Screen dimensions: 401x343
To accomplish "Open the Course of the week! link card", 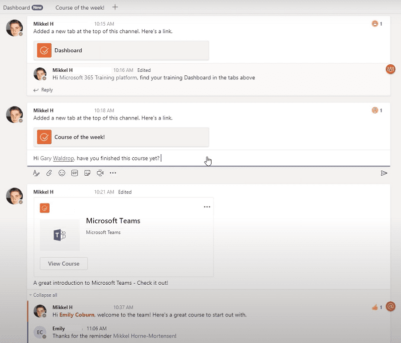I will [121, 137].
